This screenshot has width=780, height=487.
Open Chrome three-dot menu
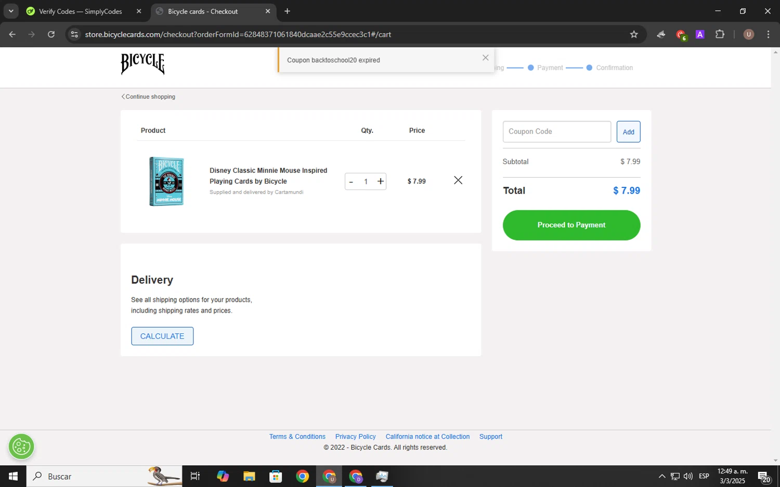[768, 34]
